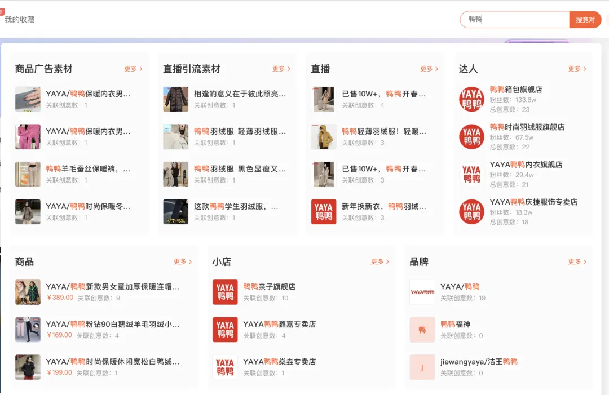Click 粉丝数: 133.6w text
Screen dimensions: 609x395
[x=513, y=100]
